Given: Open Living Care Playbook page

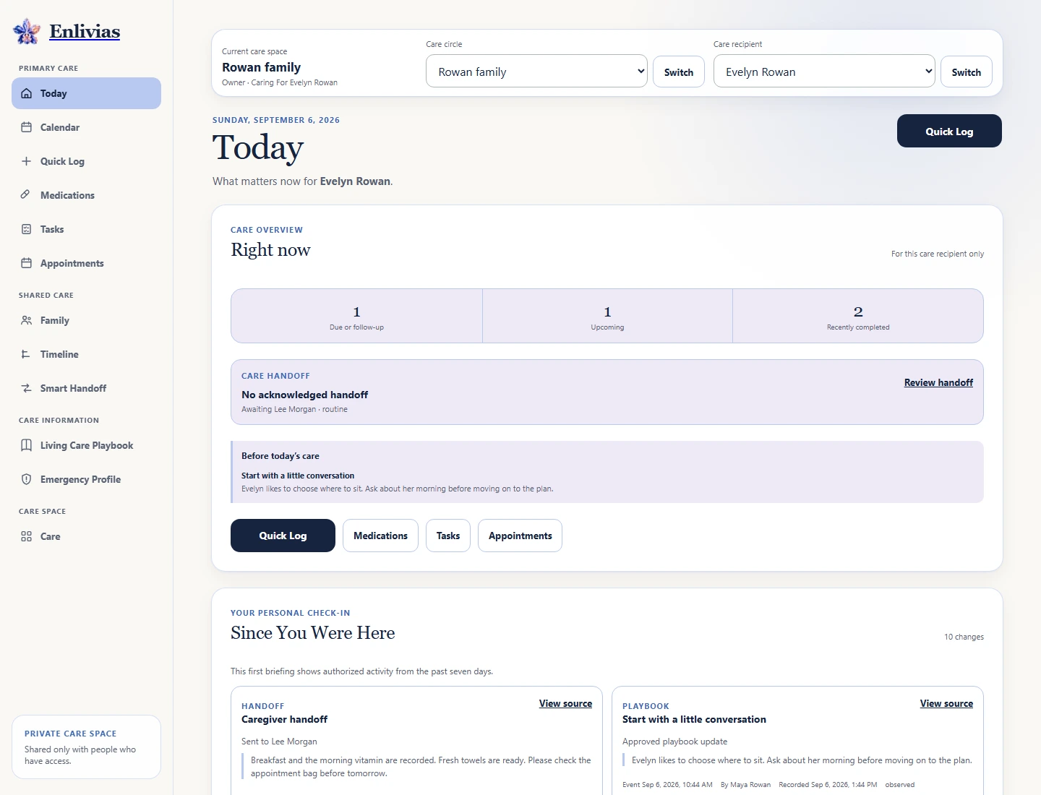Looking at the screenshot, I should tap(86, 445).
